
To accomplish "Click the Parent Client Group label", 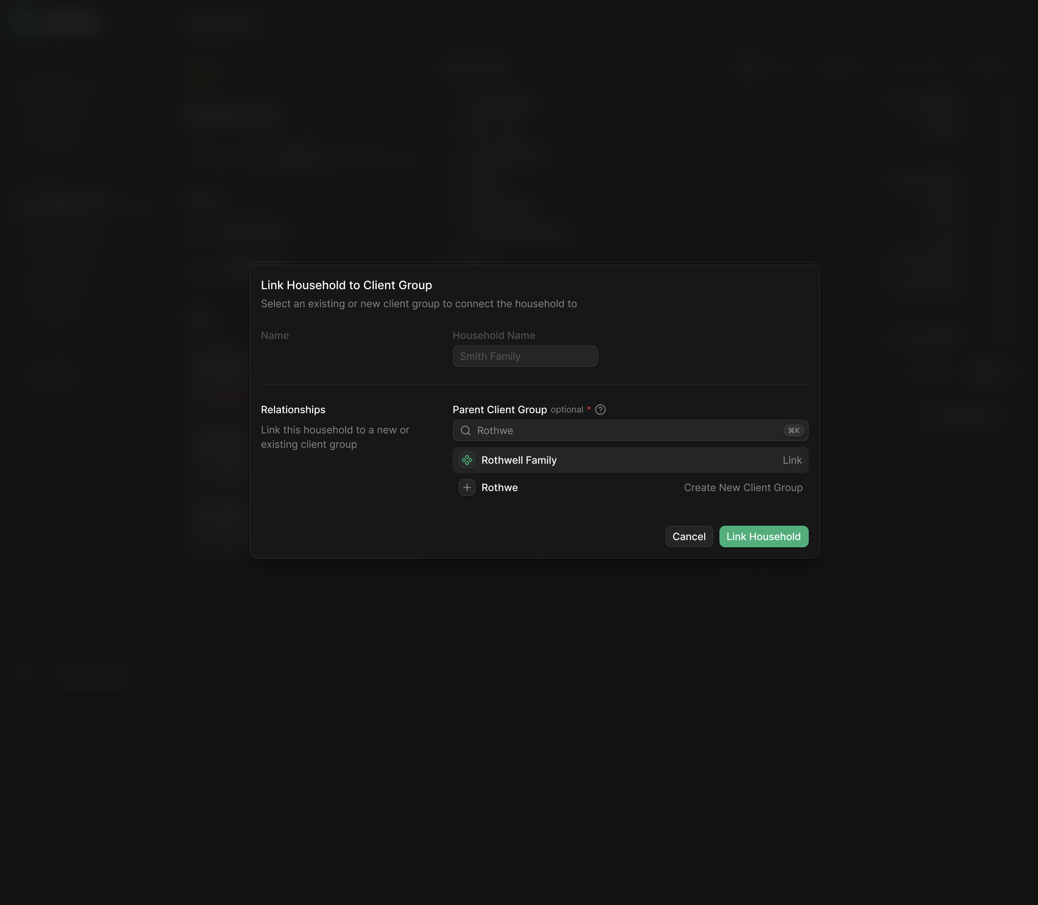I will pos(500,410).
